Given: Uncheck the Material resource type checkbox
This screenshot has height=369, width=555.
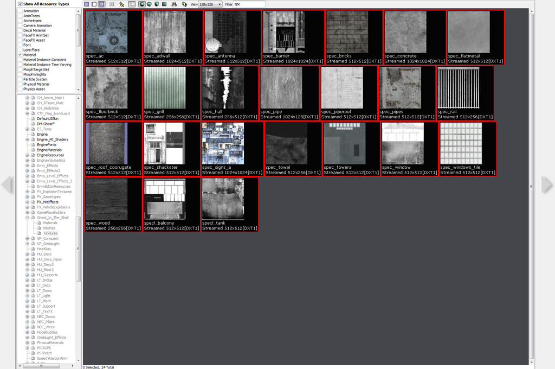Looking at the screenshot, I should click(20, 55).
